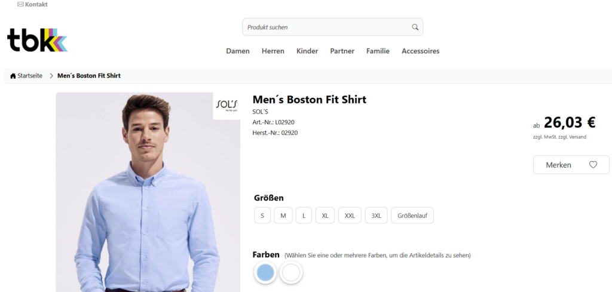Click the home icon in breadcrumb
This screenshot has height=292, width=612.
coord(13,76)
